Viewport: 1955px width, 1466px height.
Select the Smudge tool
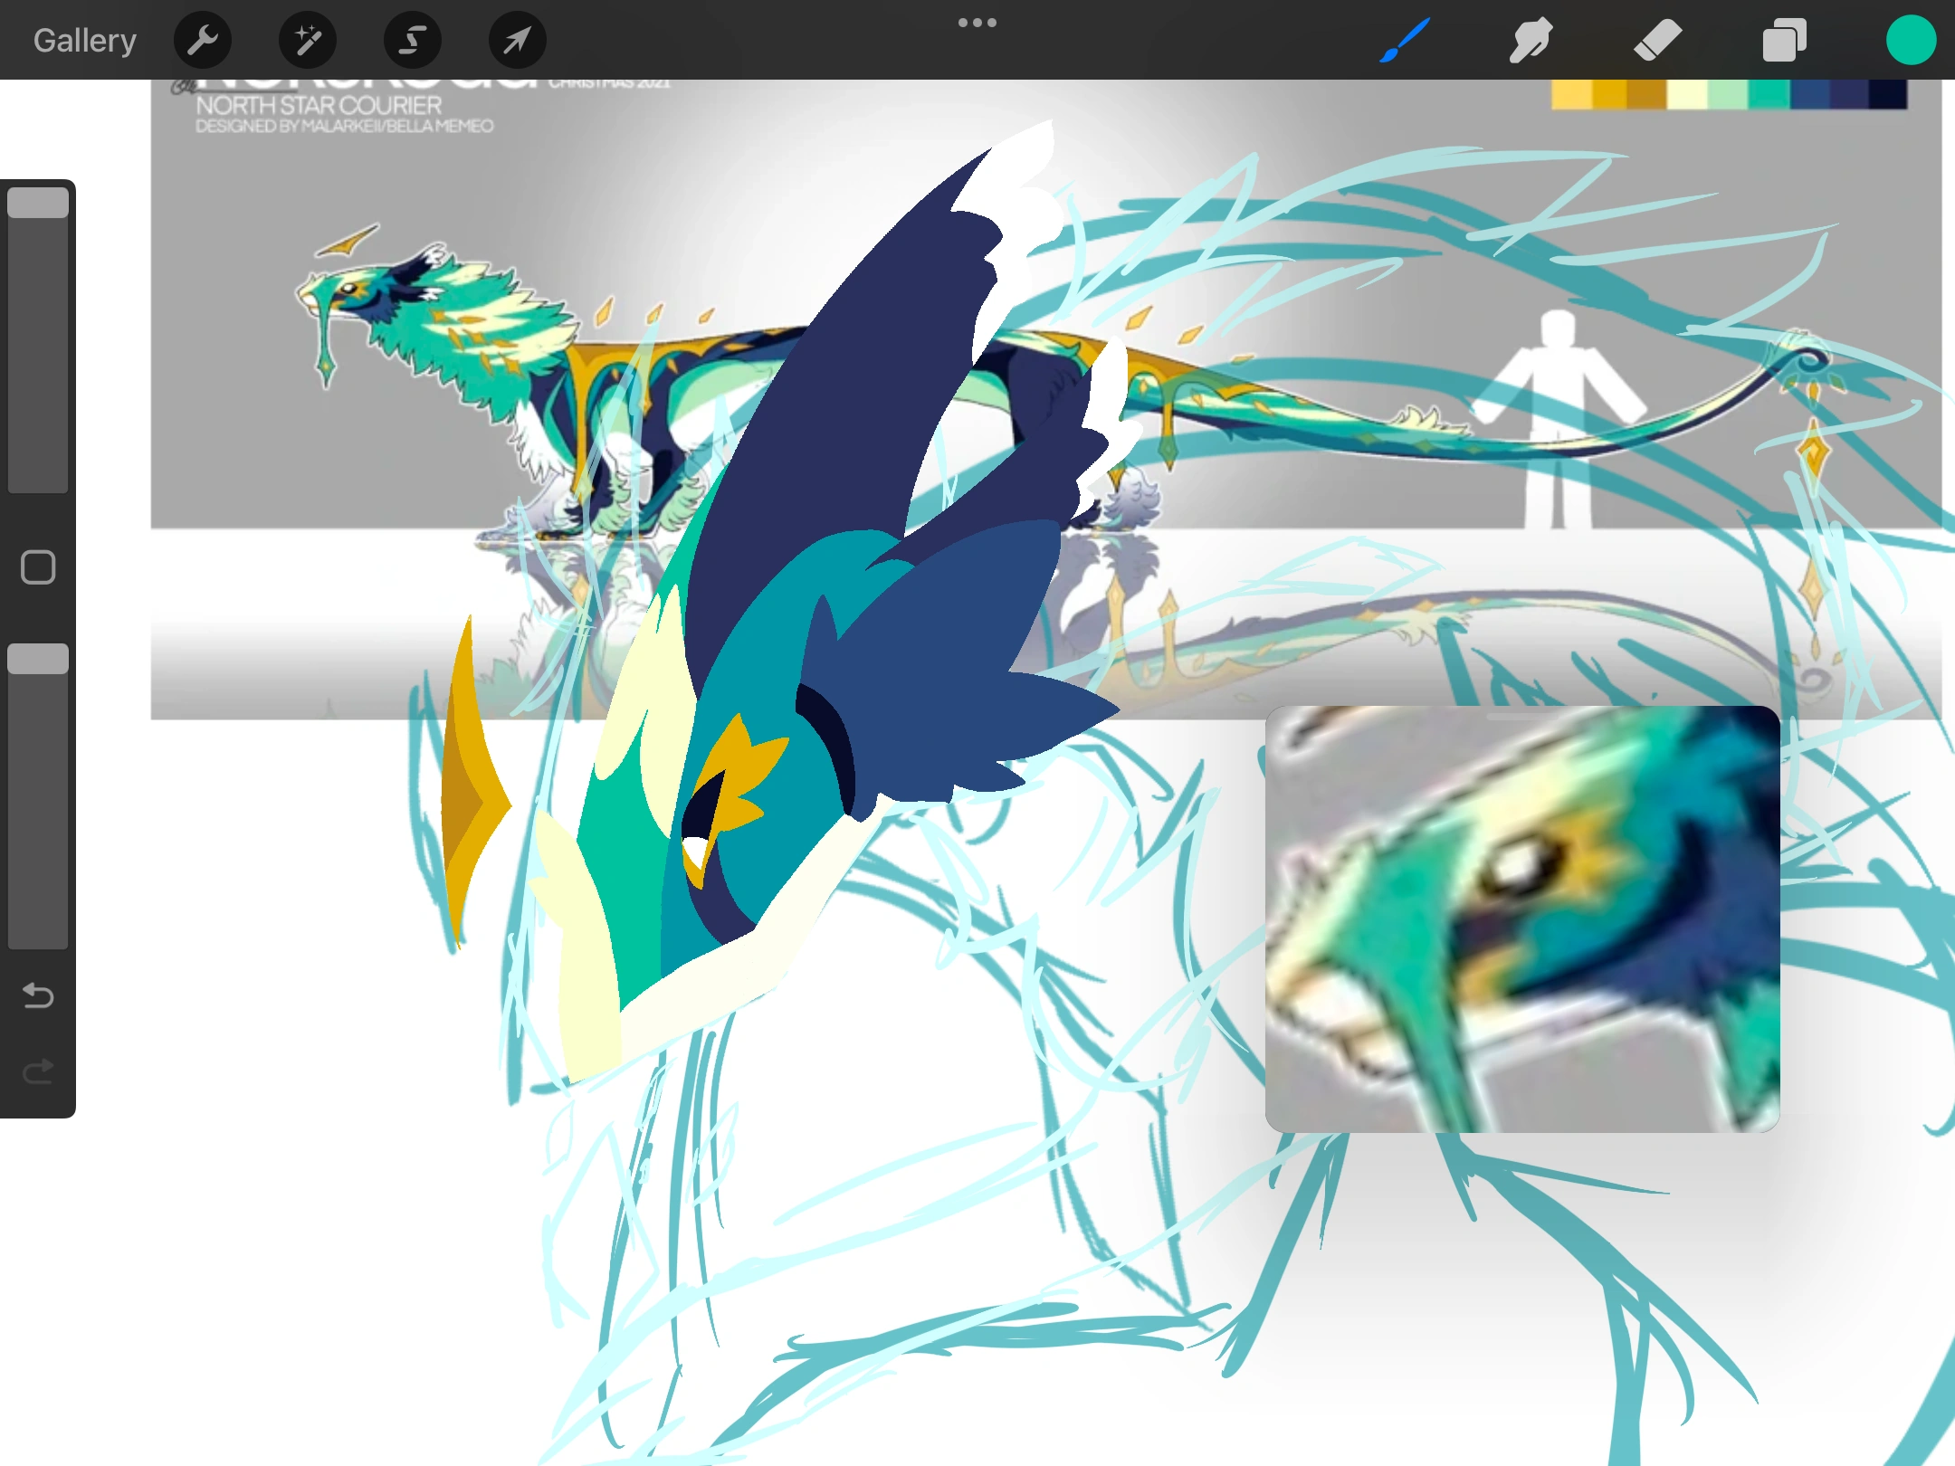point(1531,41)
